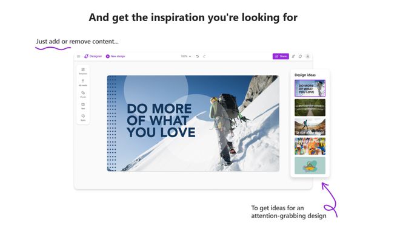Open the Templates panel in sidebar

click(83, 71)
